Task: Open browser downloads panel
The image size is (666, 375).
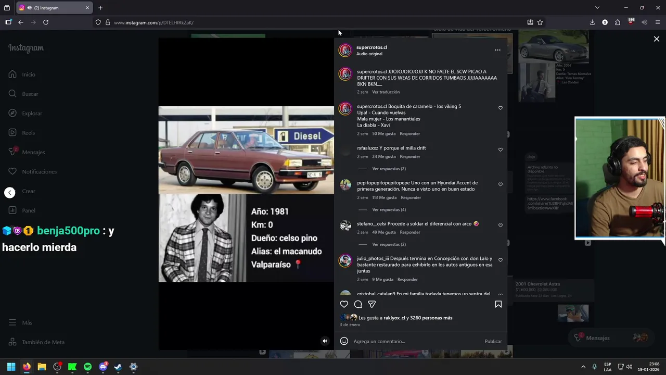Action: (592, 22)
